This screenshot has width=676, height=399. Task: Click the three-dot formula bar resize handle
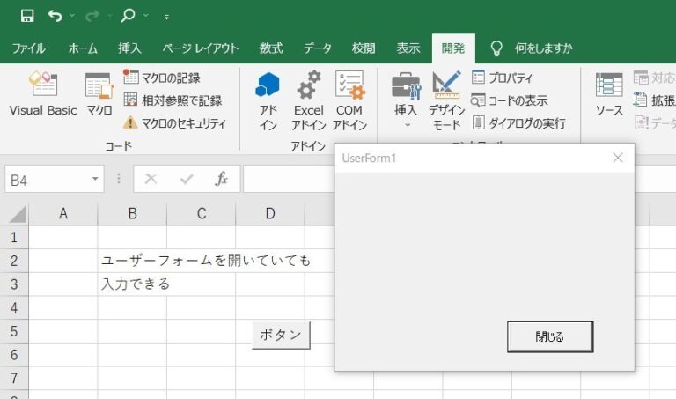coord(119,179)
